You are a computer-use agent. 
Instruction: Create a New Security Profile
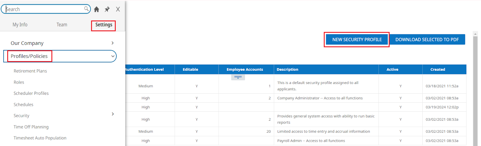click(x=357, y=39)
